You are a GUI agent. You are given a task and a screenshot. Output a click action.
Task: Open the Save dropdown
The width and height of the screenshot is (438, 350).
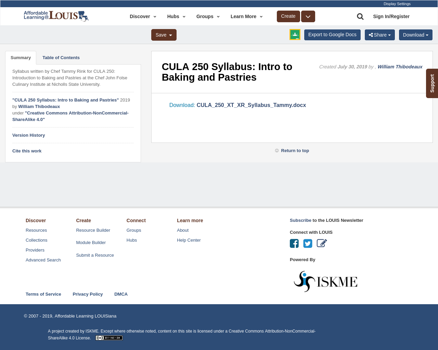pyautogui.click(x=164, y=35)
